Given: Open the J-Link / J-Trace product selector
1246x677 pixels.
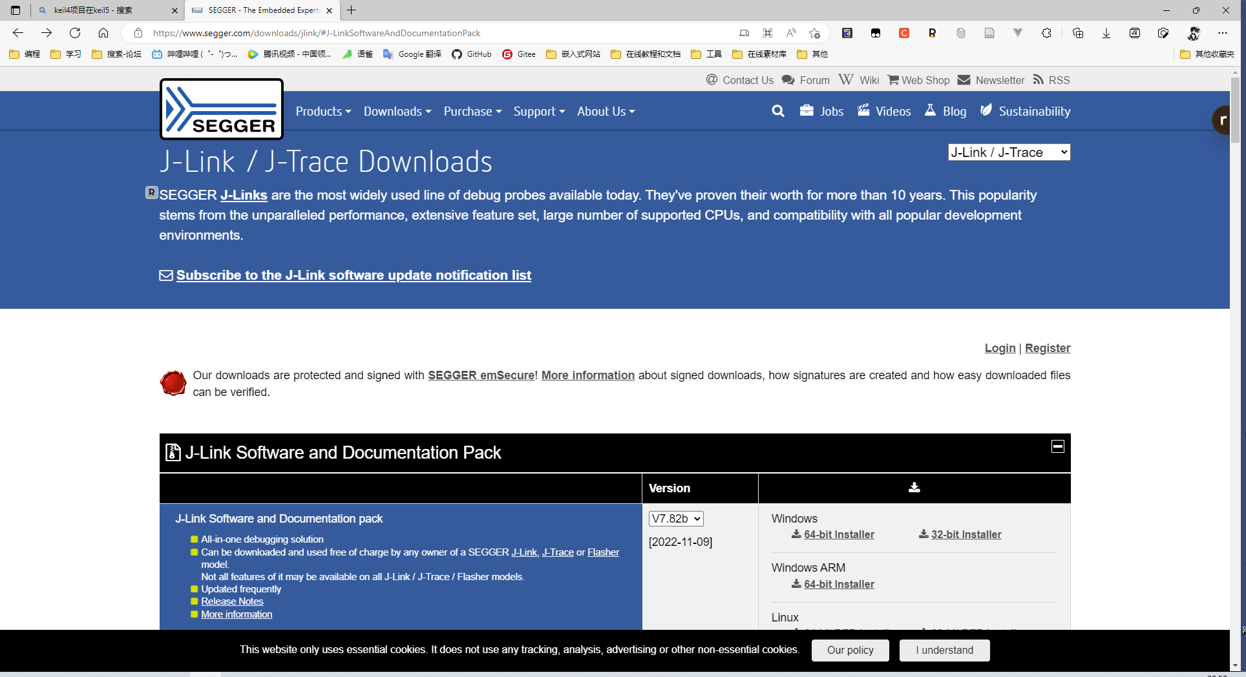Looking at the screenshot, I should 1009,152.
